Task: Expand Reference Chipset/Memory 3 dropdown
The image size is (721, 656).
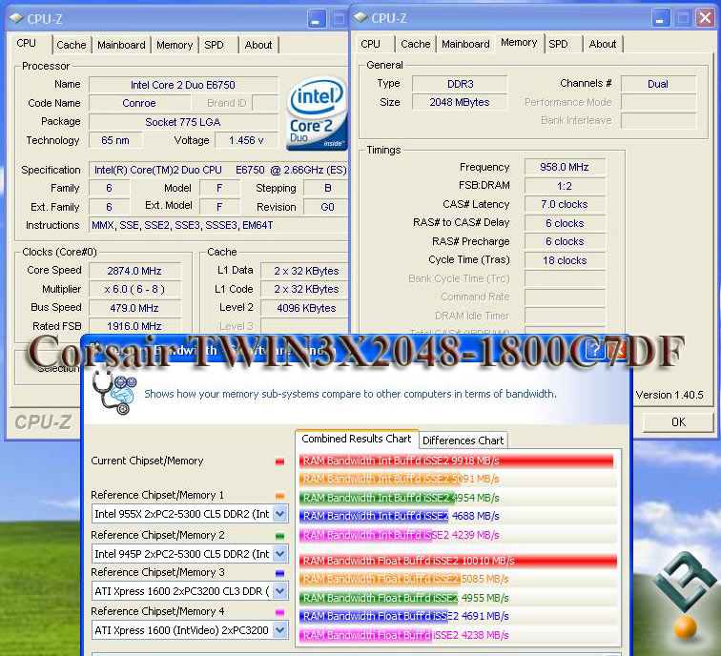Action: [280, 591]
